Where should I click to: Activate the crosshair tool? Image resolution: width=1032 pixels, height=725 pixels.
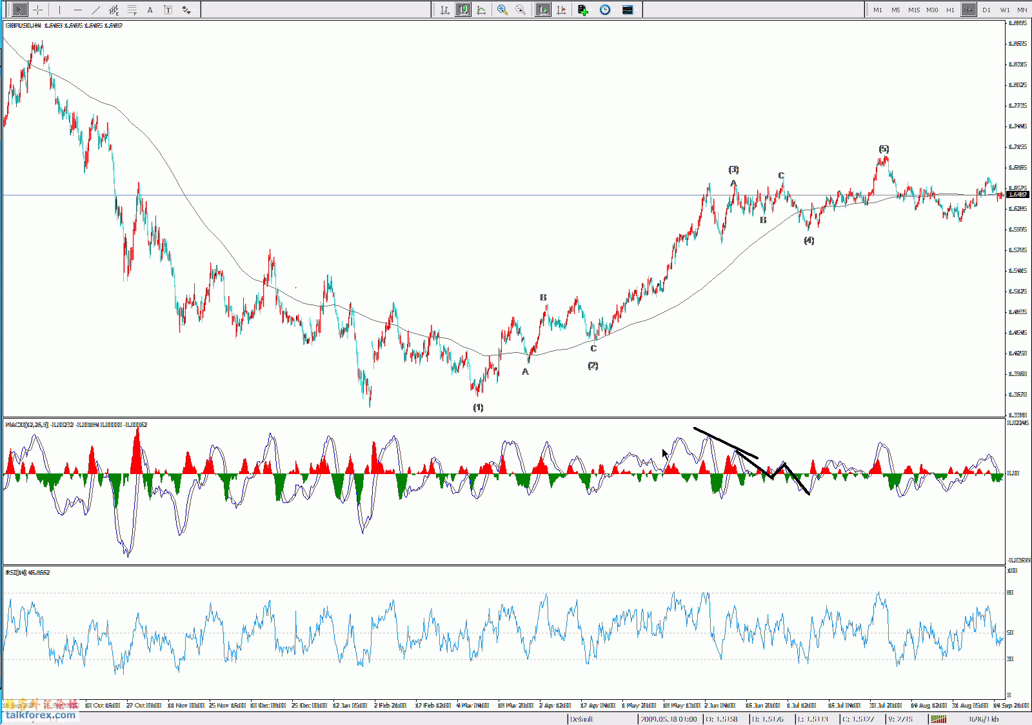coord(38,10)
